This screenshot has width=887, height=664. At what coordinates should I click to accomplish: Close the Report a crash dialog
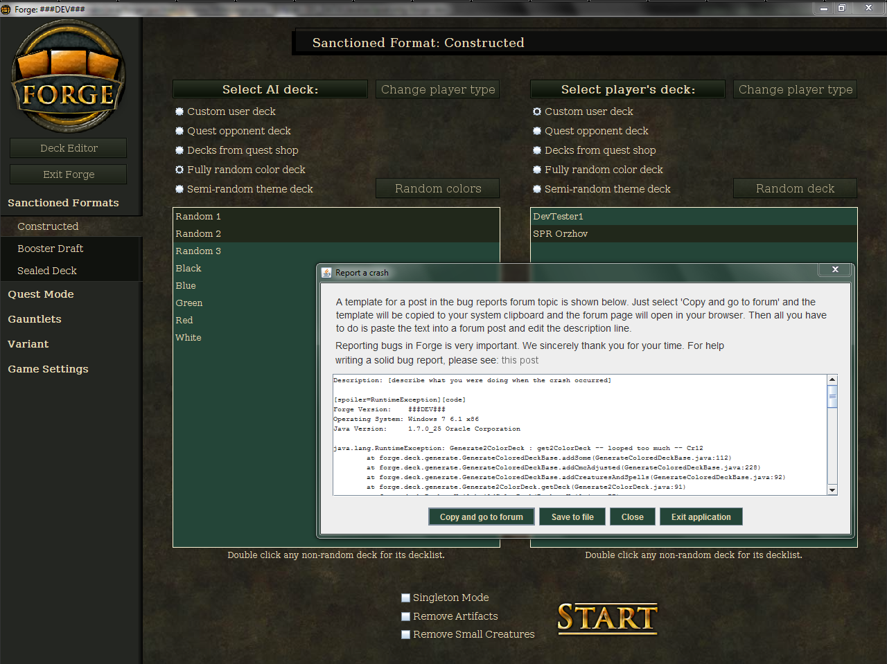pos(835,269)
